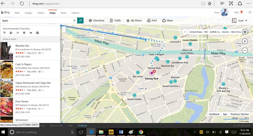Click the teal search magnifier button
253x136 pixels.
coord(80,21)
